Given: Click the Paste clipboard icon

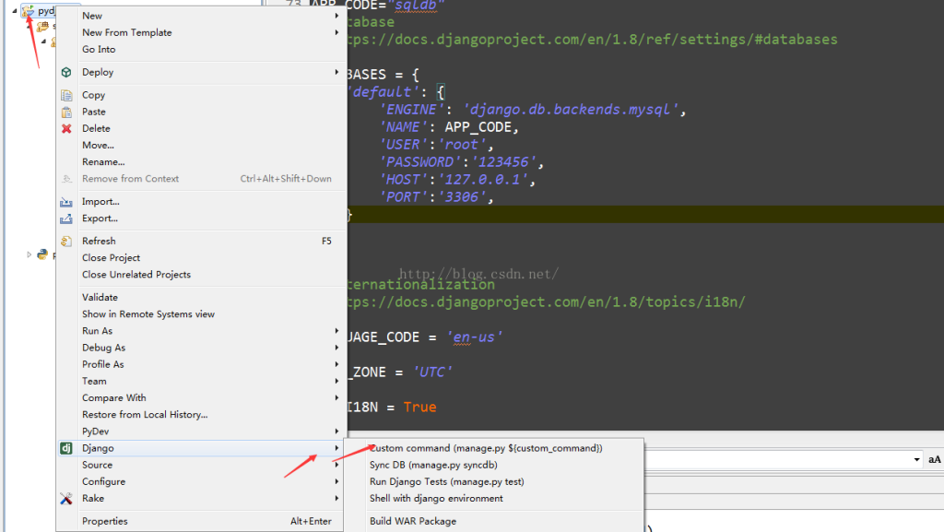Looking at the screenshot, I should (66, 112).
